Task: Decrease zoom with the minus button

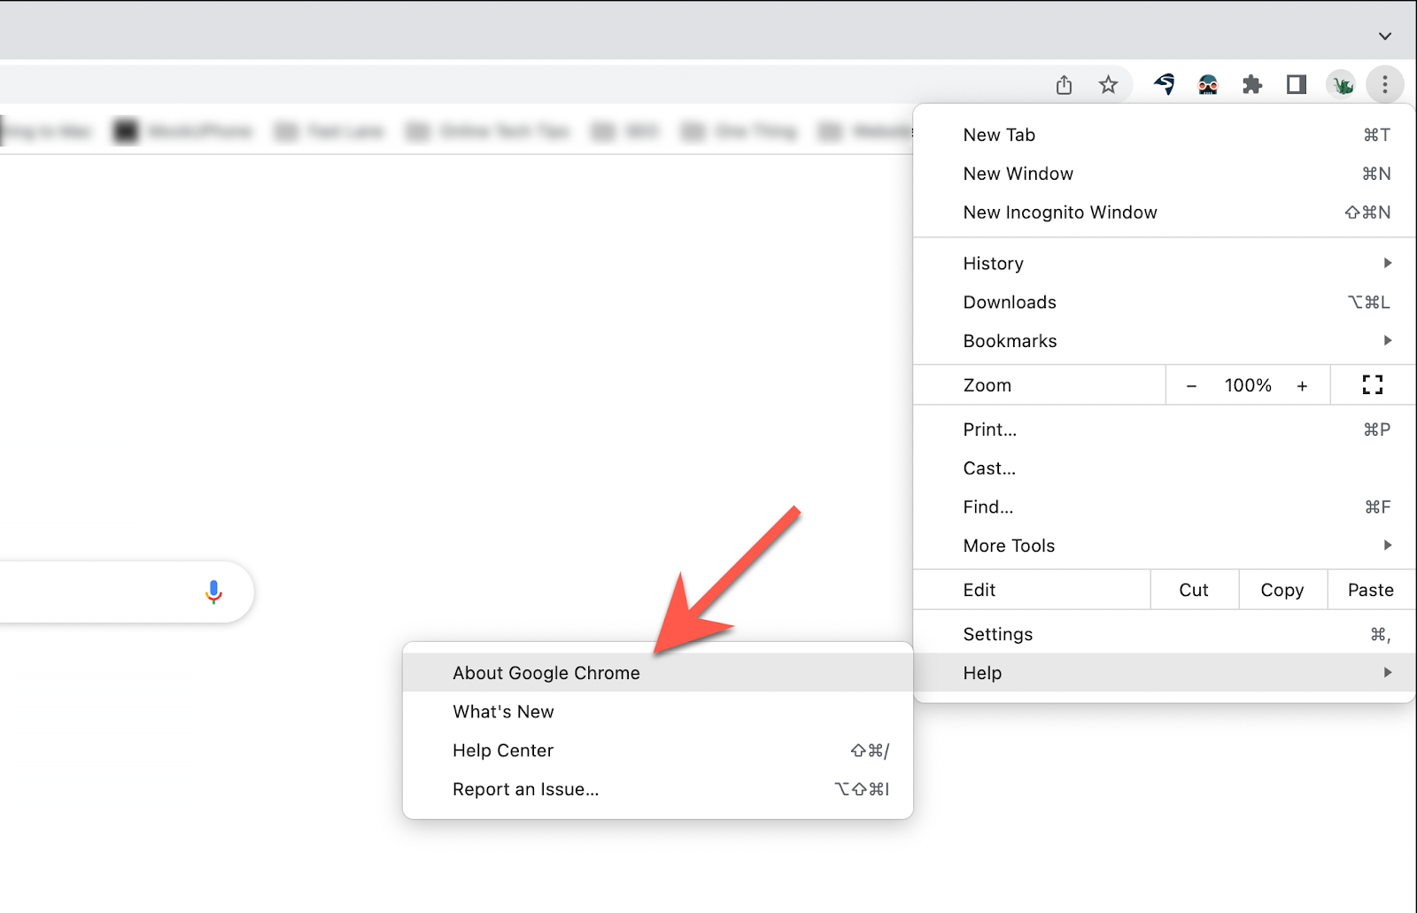Action: tap(1191, 386)
